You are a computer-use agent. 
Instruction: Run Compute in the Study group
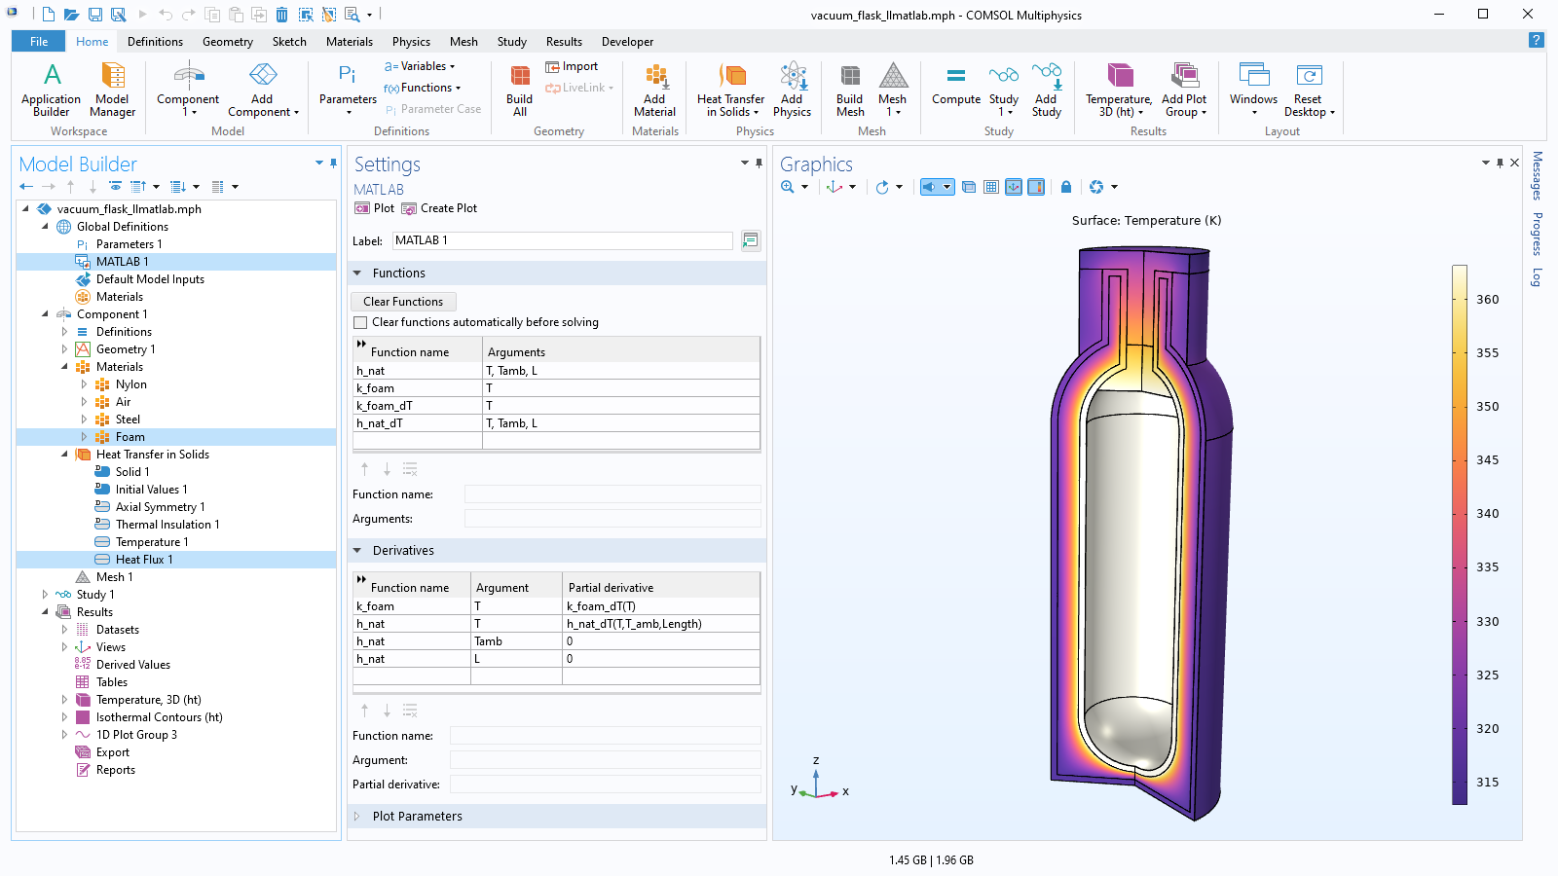pos(956,85)
